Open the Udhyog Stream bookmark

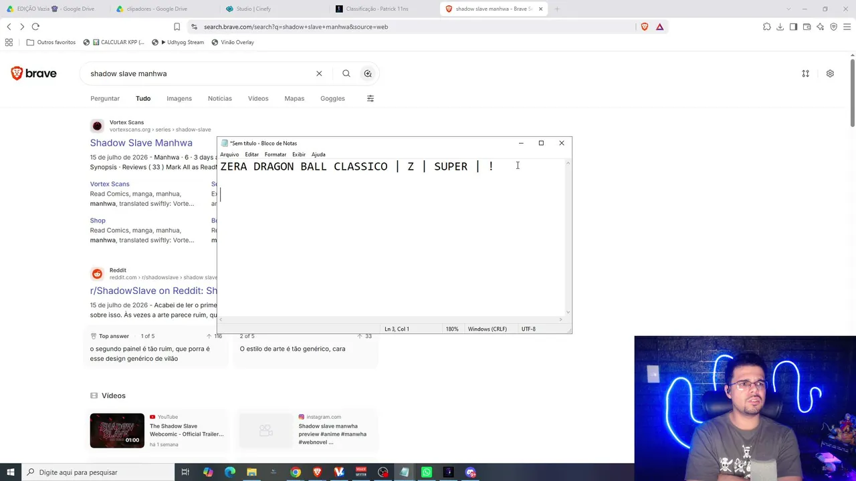click(178, 42)
